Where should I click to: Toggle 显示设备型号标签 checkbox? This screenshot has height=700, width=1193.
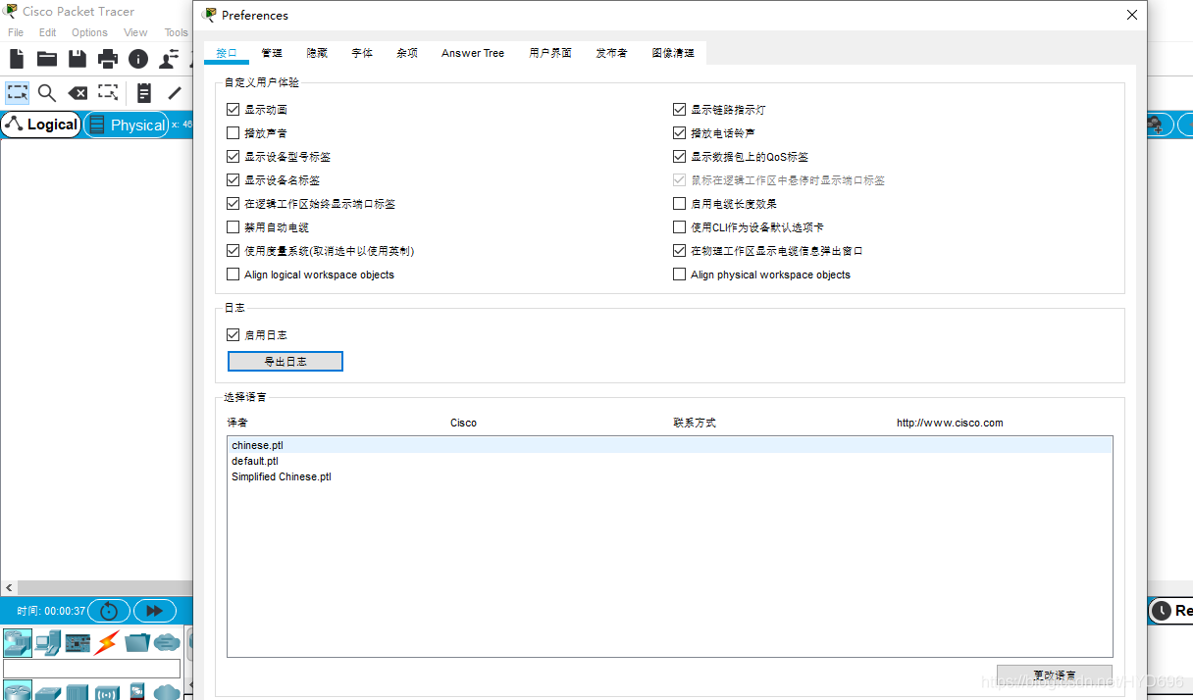point(233,157)
